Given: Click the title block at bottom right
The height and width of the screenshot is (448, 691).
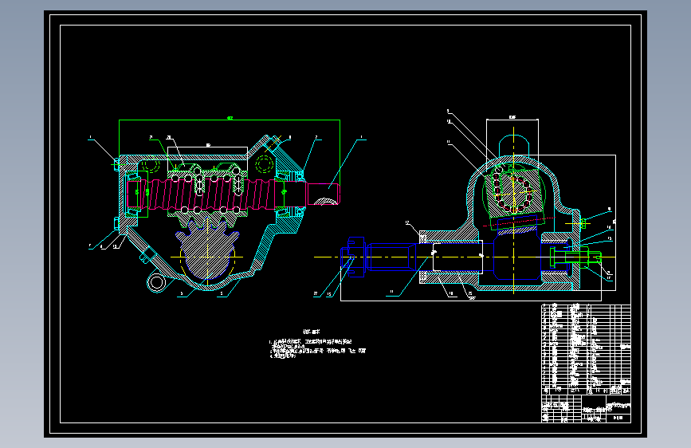Looking at the screenshot, I should (x=586, y=409).
